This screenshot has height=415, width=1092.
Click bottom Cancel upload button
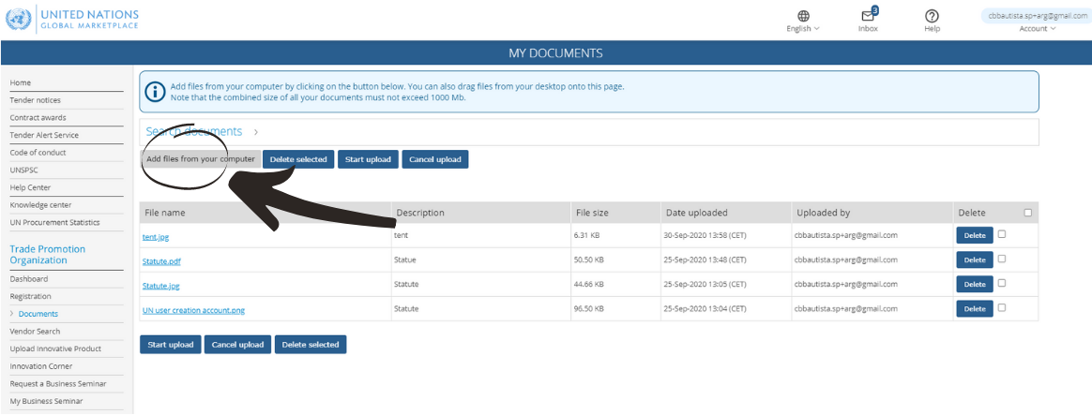[237, 344]
